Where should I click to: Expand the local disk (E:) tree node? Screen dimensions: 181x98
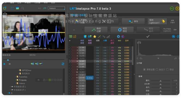point(10,87)
